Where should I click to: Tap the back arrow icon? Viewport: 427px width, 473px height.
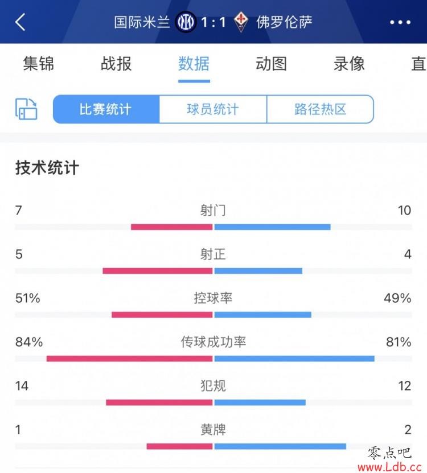pyautogui.click(x=20, y=22)
